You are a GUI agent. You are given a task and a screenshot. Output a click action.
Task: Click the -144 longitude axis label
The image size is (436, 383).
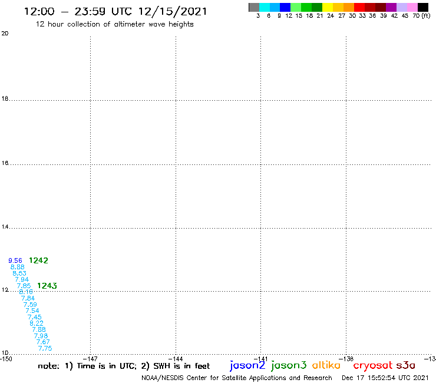[x=176, y=359]
